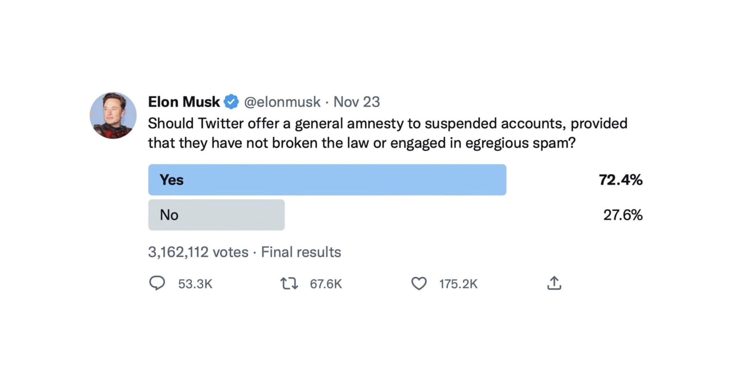Viewport: 733px width, 390px height.
Task: Click the tweet line ending "egregious spam?"
Action: pyautogui.click(x=362, y=143)
